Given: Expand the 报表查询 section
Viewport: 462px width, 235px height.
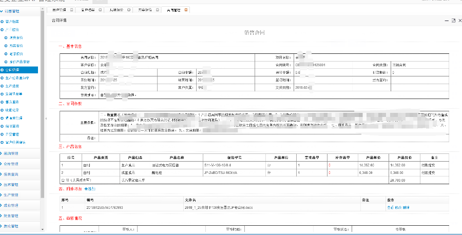Looking at the screenshot, I should click(x=11, y=174).
